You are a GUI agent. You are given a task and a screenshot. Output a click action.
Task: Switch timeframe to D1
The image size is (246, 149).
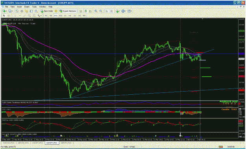tap(75, 16)
